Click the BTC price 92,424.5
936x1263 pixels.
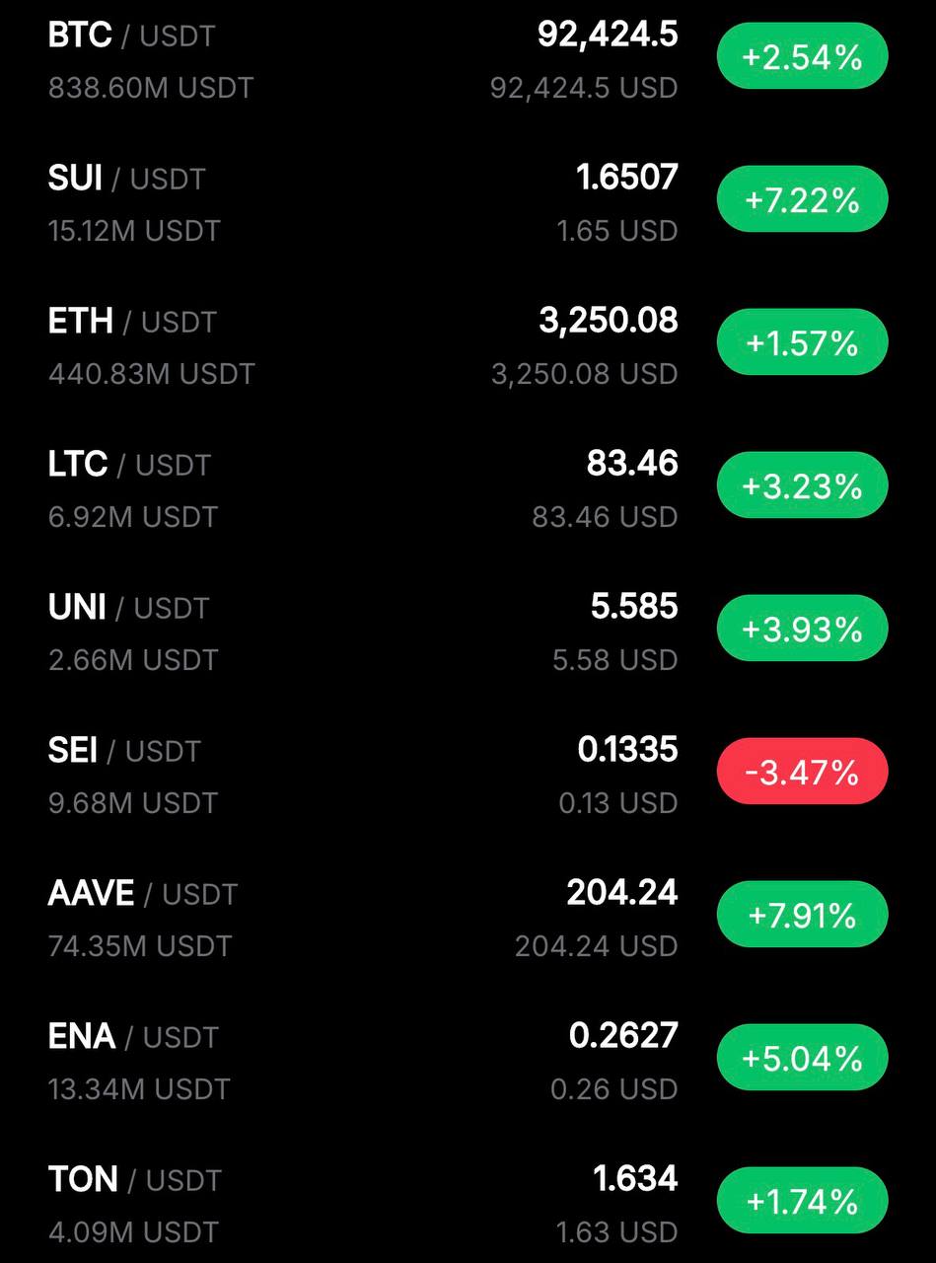click(608, 36)
